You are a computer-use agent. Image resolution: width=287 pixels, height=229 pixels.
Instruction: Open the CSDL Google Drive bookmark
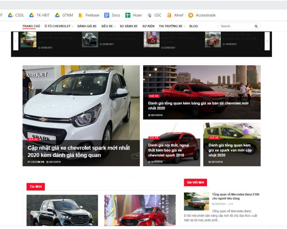pyautogui.click(x=16, y=15)
